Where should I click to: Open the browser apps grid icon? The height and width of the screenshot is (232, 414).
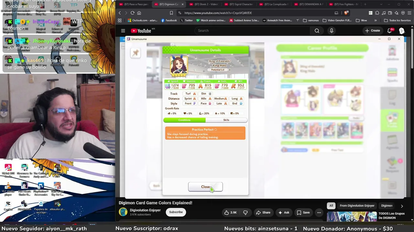(x=120, y=20)
